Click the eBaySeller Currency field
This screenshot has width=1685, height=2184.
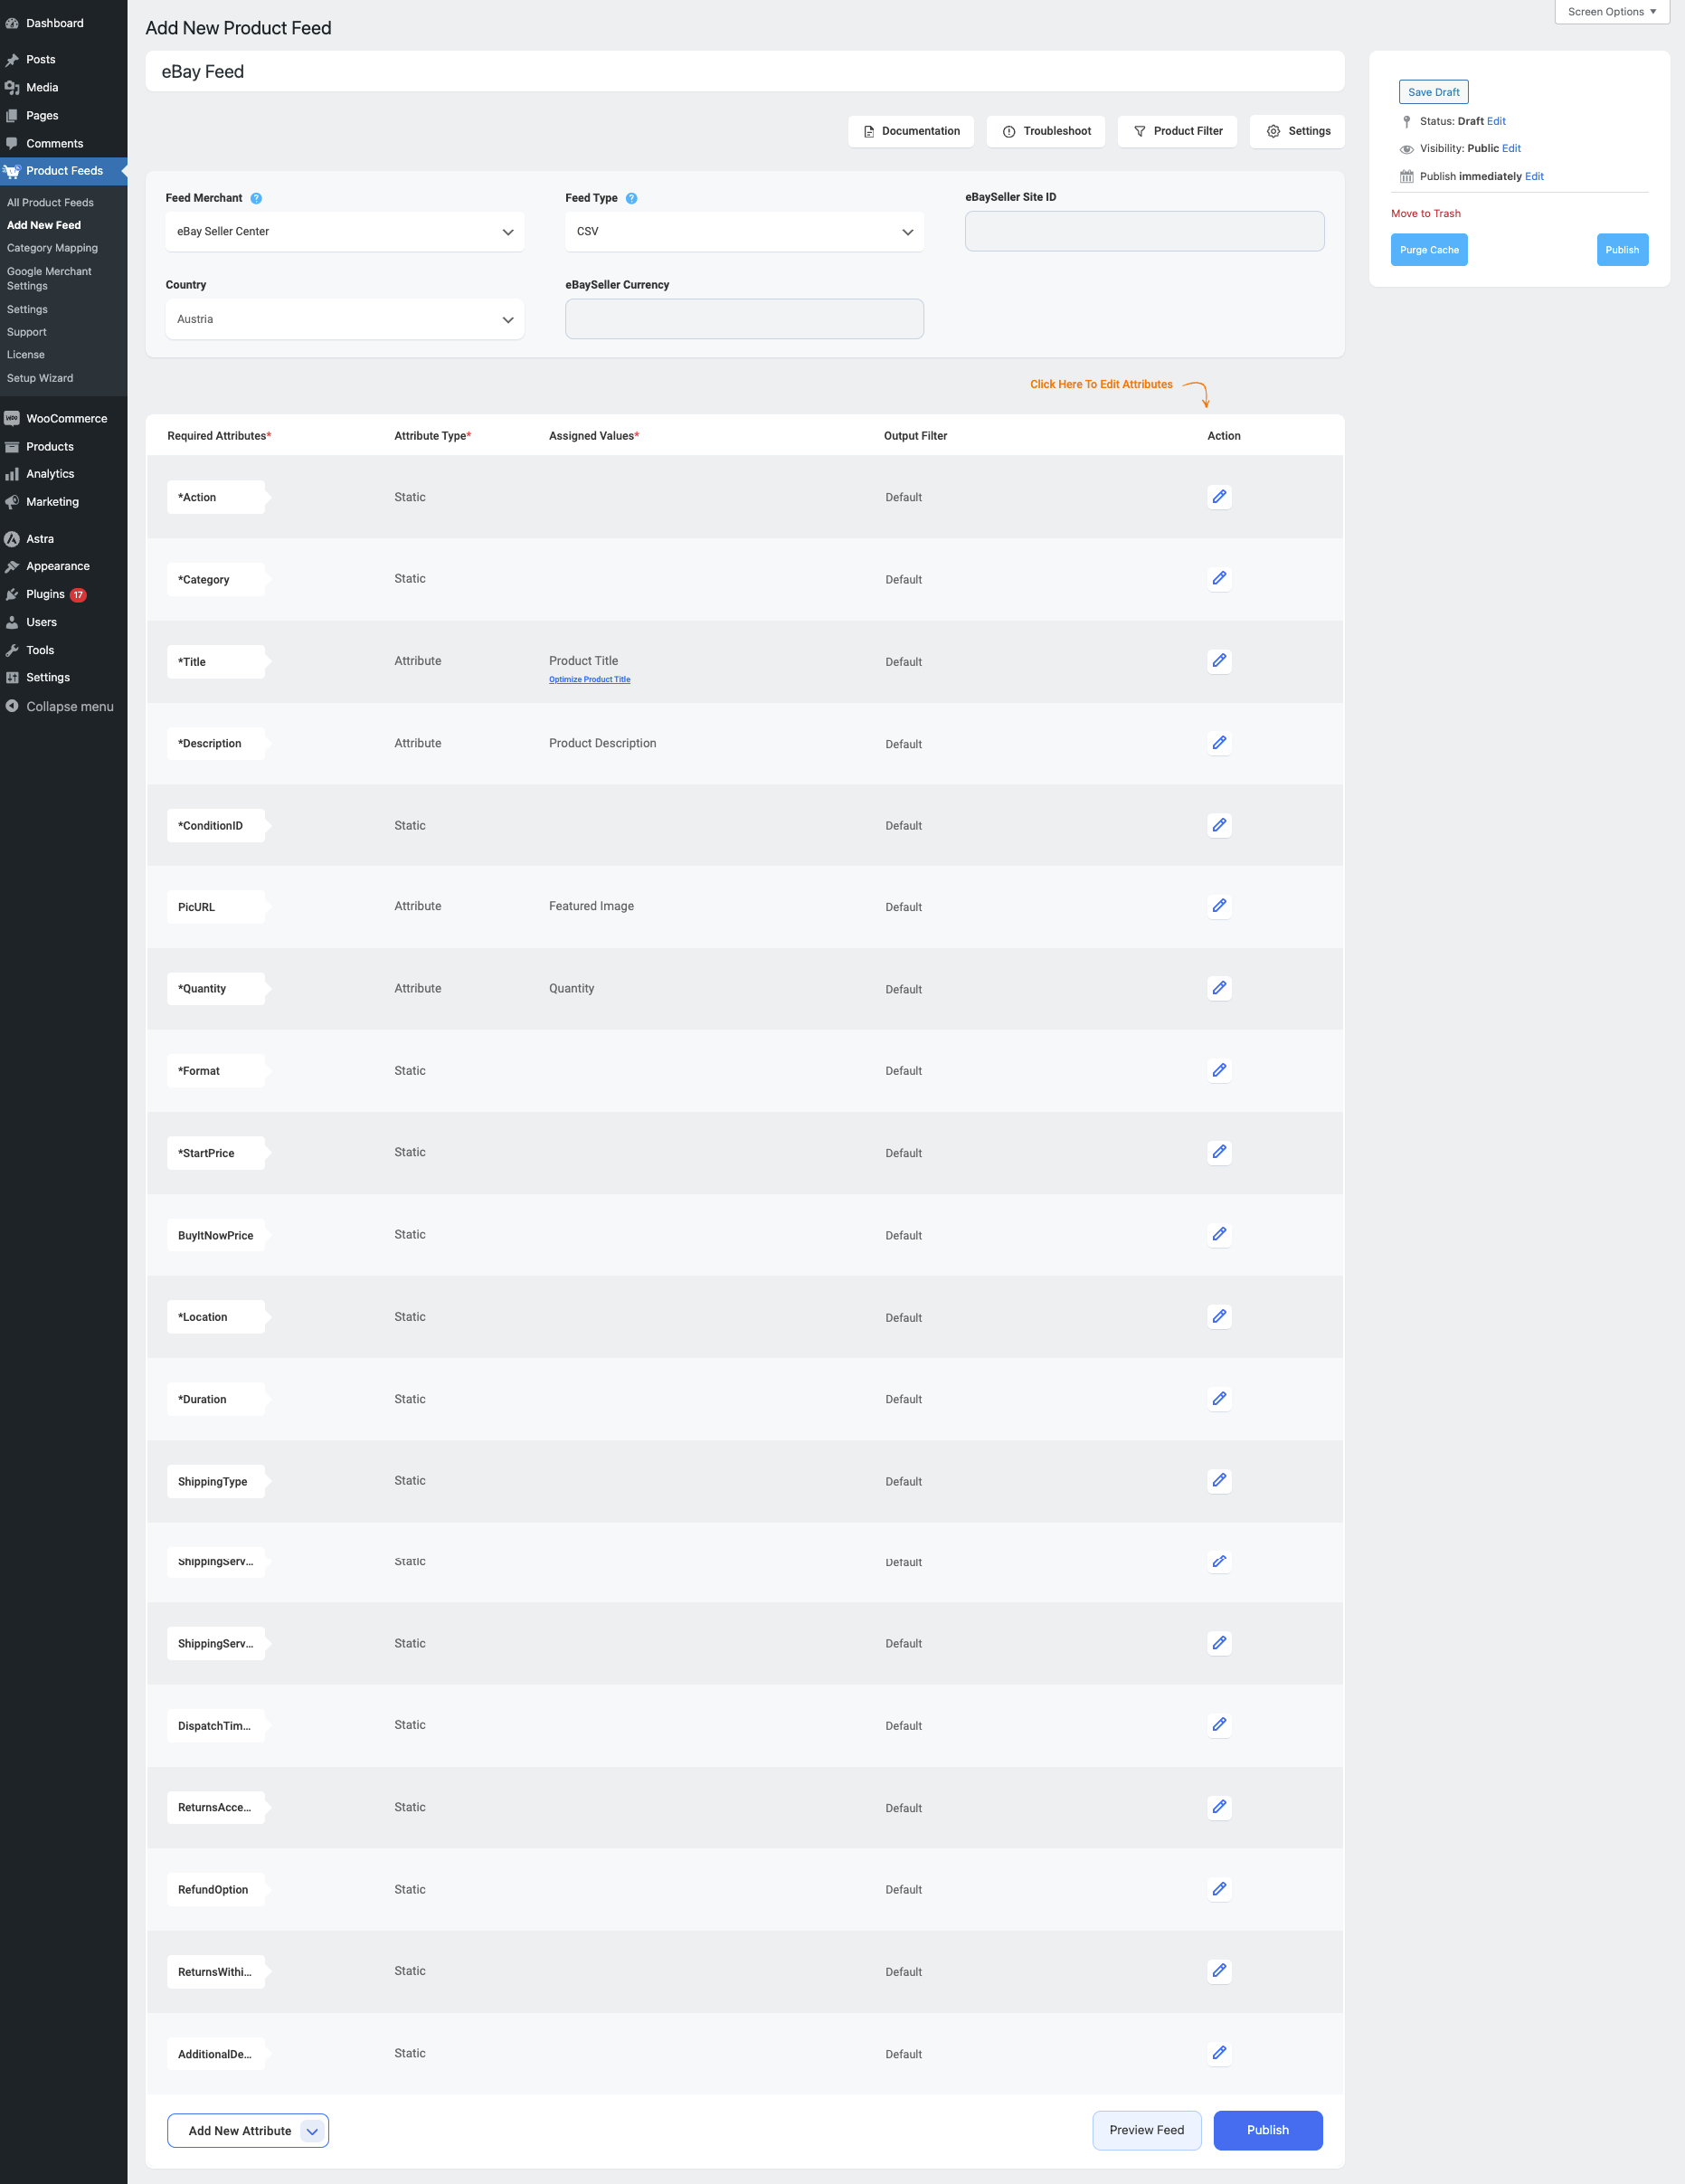pyautogui.click(x=744, y=319)
